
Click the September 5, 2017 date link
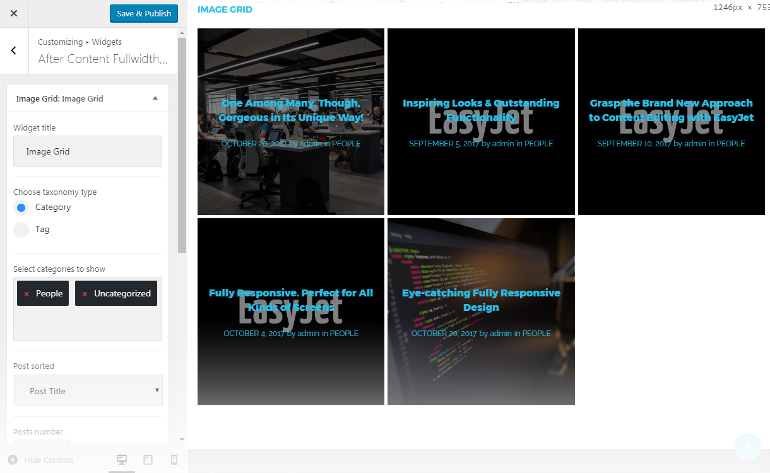pyautogui.click(x=444, y=144)
